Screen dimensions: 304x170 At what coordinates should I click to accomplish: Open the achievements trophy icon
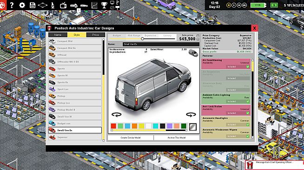point(104,5)
